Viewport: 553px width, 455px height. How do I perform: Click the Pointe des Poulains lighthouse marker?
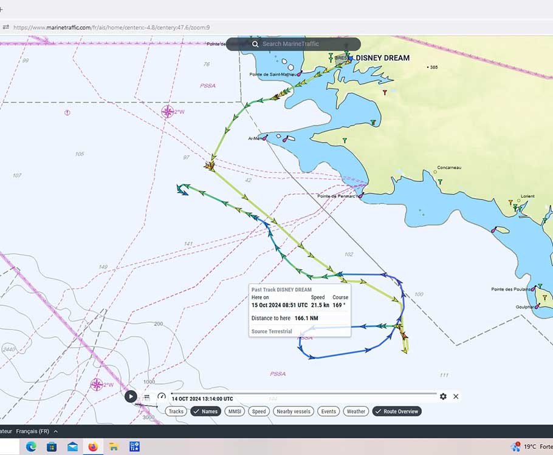tap(534, 288)
